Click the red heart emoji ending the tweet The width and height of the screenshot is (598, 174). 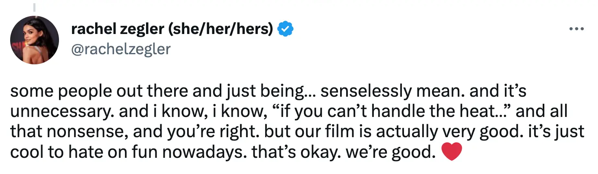pyautogui.click(x=451, y=152)
